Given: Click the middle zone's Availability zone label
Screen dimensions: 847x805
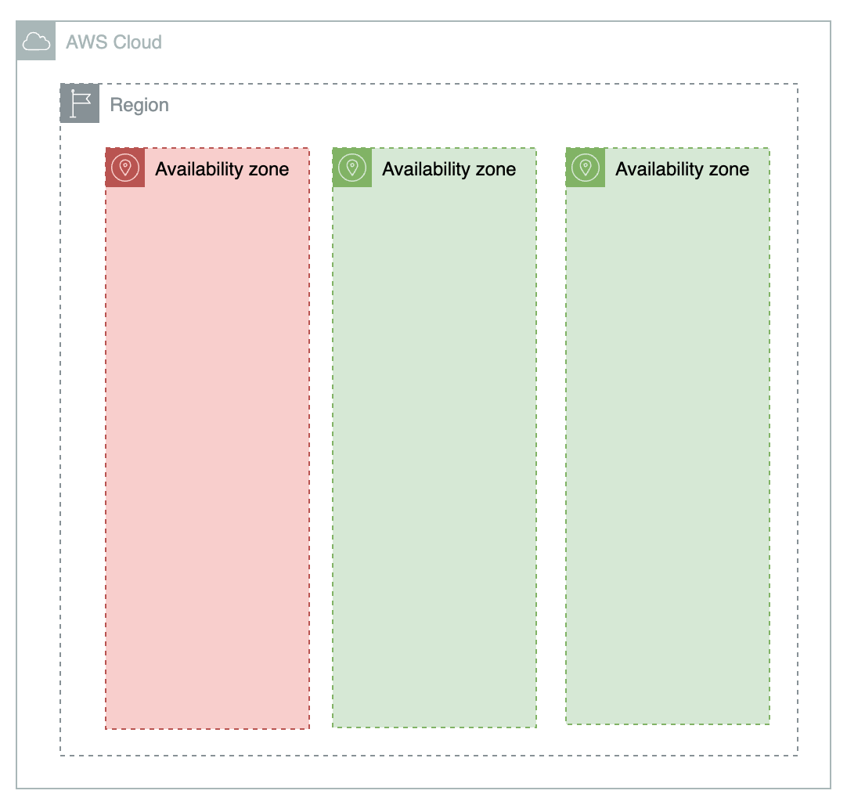Looking at the screenshot, I should (449, 169).
